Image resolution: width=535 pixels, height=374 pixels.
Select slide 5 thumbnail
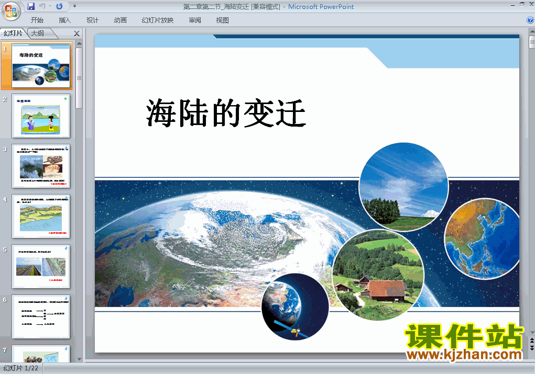coord(41,266)
